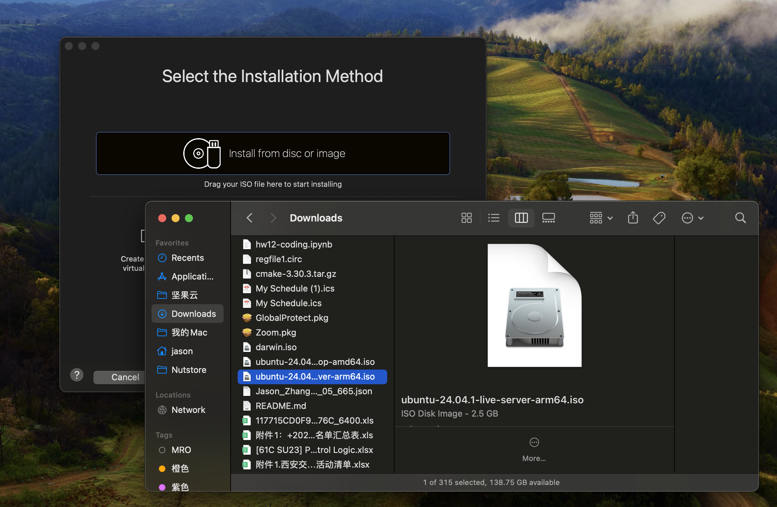The height and width of the screenshot is (507, 777).
Task: Share the selected ISO file
Action: tap(632, 218)
